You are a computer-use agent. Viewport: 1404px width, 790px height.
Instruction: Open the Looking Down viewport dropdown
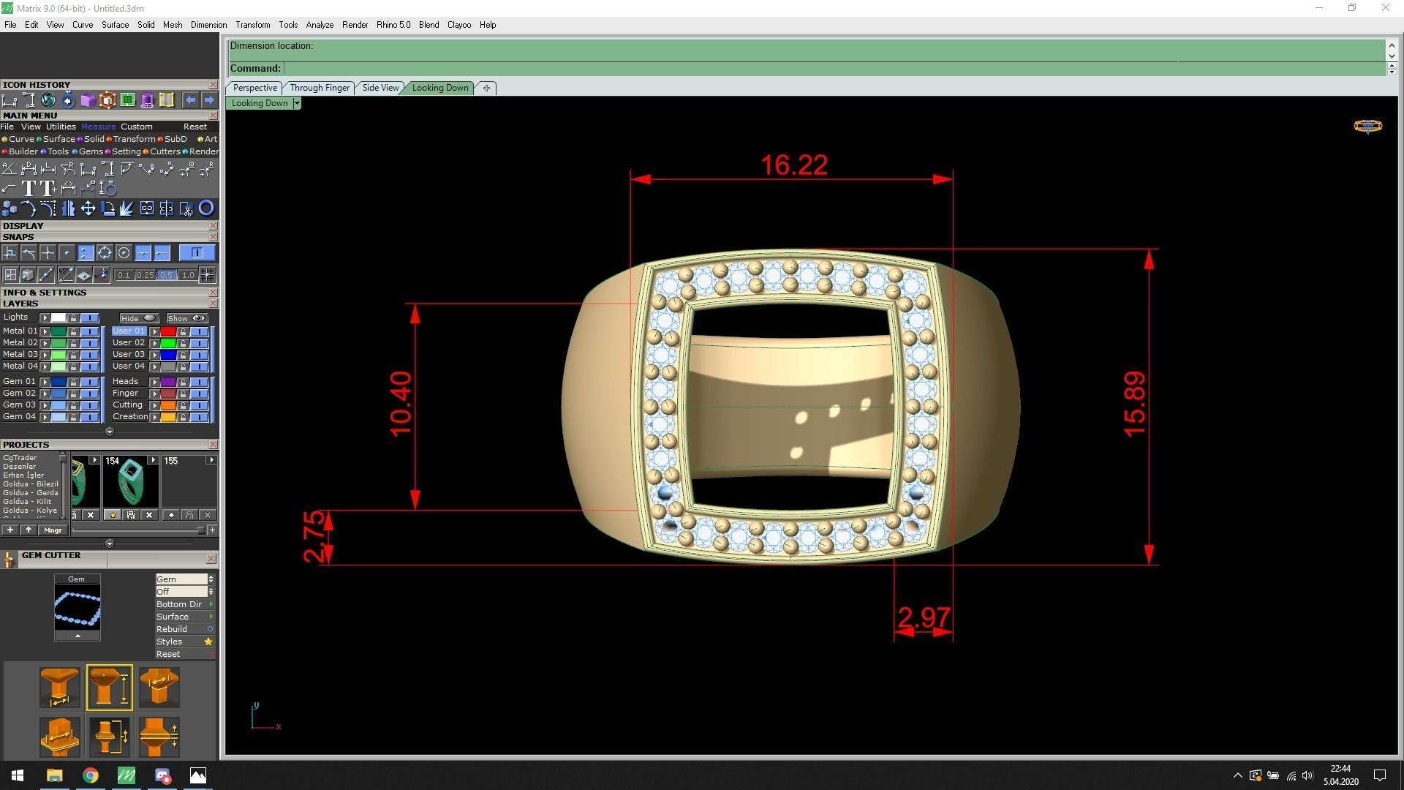click(x=296, y=103)
